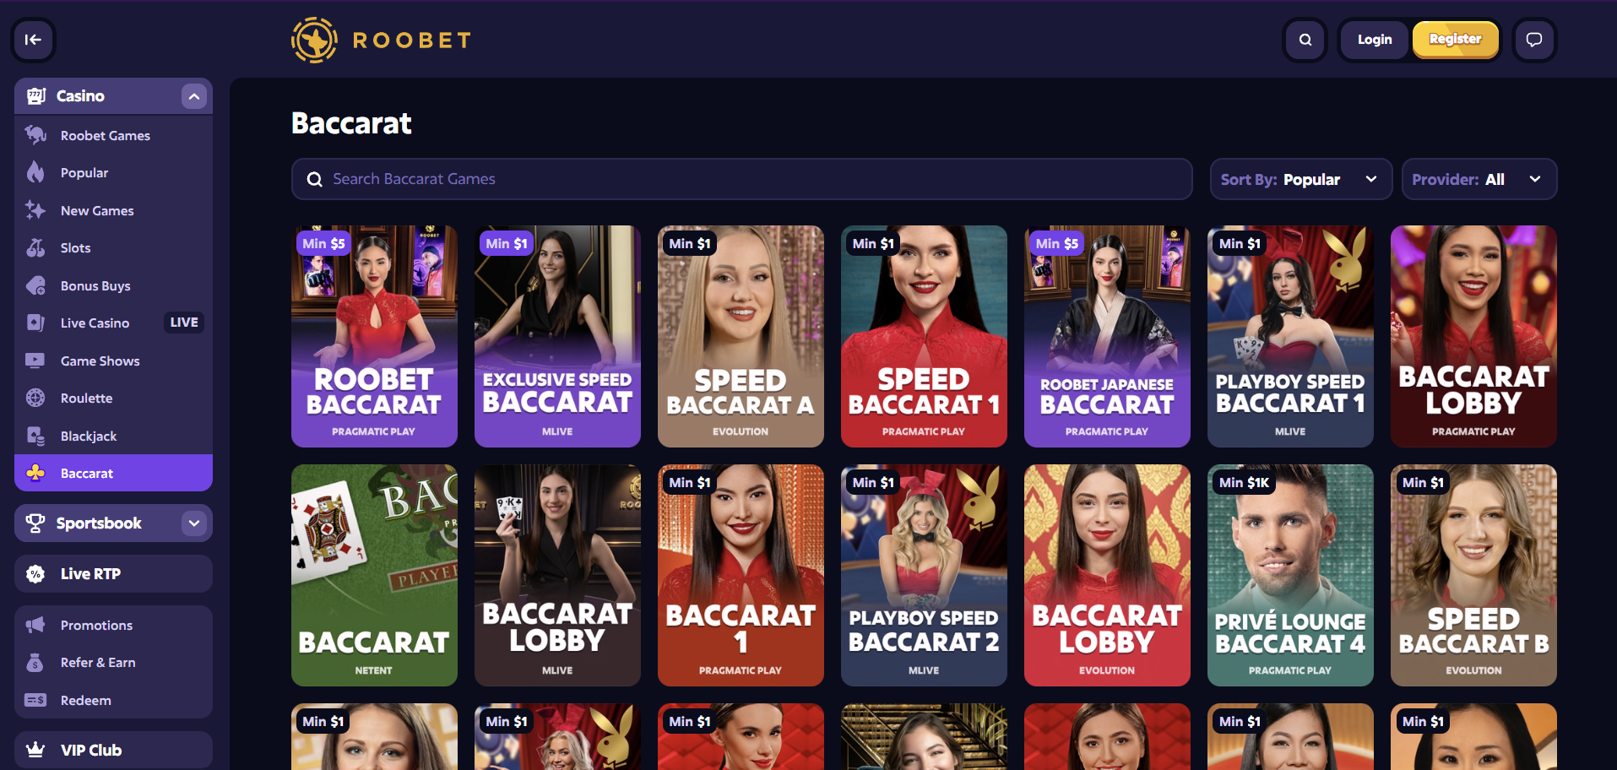
Task: Open the search magnifier icon in header
Action: (x=1305, y=40)
